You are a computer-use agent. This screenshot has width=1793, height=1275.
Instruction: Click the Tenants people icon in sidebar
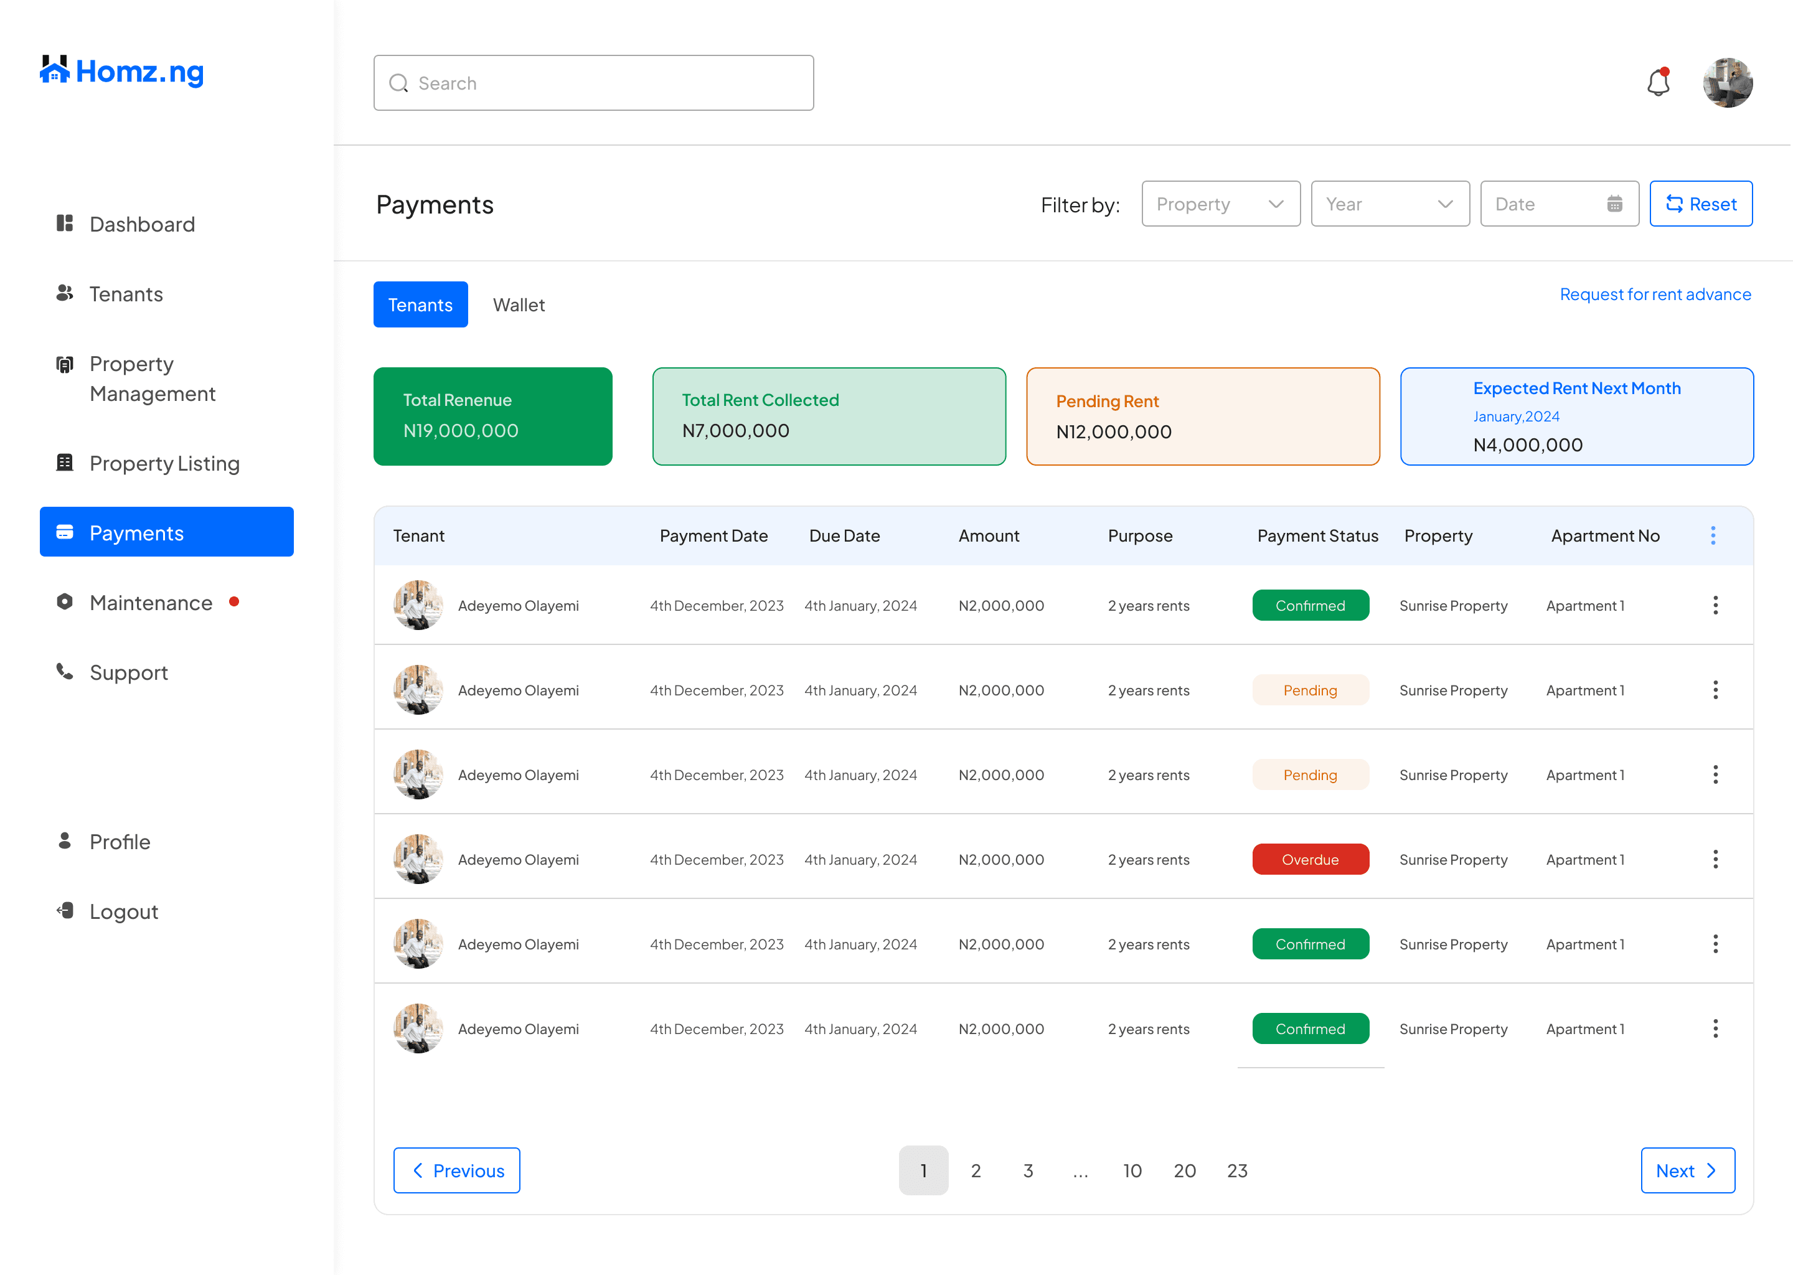(x=64, y=294)
